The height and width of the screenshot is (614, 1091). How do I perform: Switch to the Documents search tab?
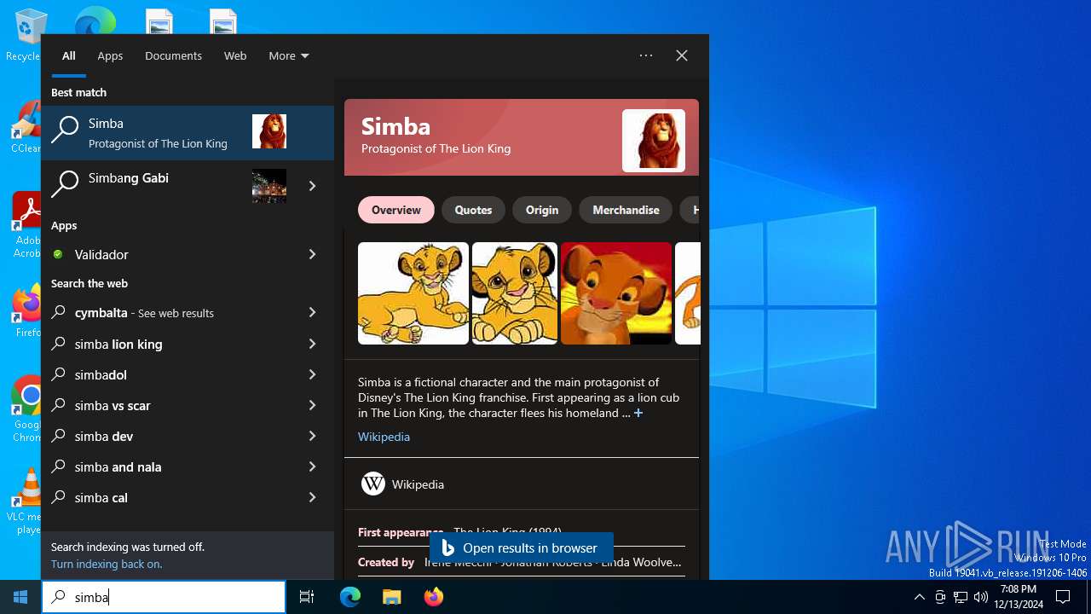(x=173, y=55)
